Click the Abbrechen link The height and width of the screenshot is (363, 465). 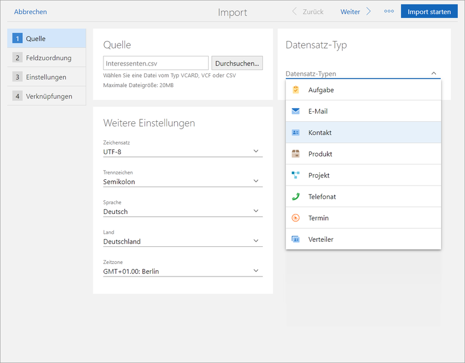31,11
